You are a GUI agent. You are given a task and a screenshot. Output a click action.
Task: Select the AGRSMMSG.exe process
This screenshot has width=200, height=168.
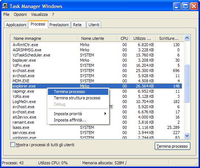click(x=97, y=50)
